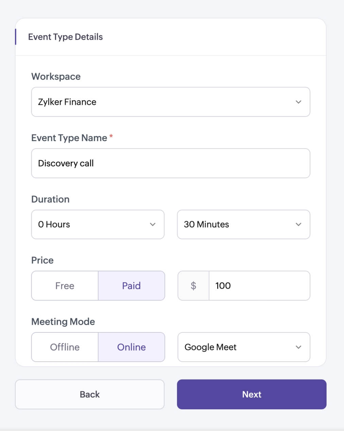Screen dimensions: 344x431
Task: Click the chevron arrow in the Workspace field
Action: (x=298, y=102)
